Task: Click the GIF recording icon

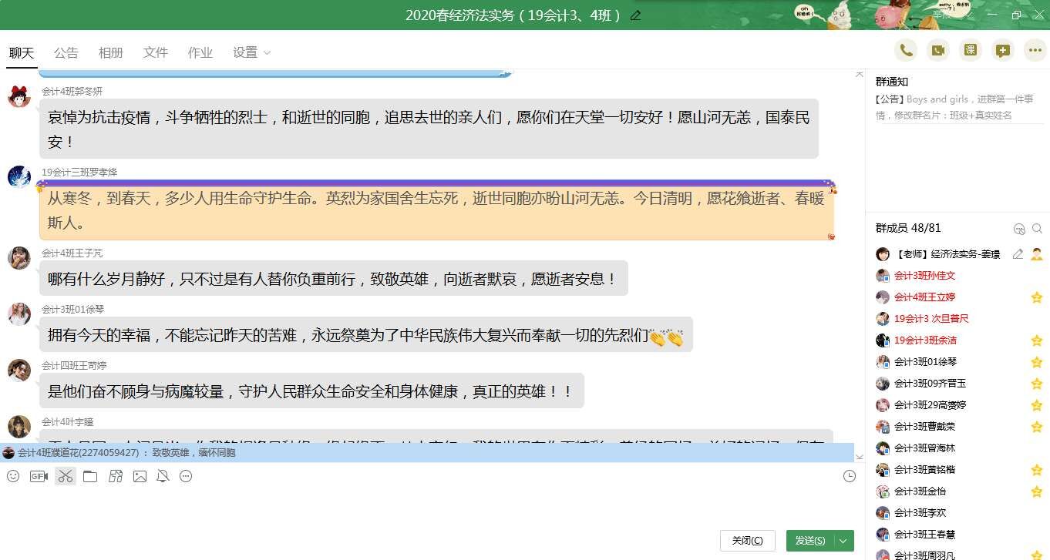Action: click(39, 477)
